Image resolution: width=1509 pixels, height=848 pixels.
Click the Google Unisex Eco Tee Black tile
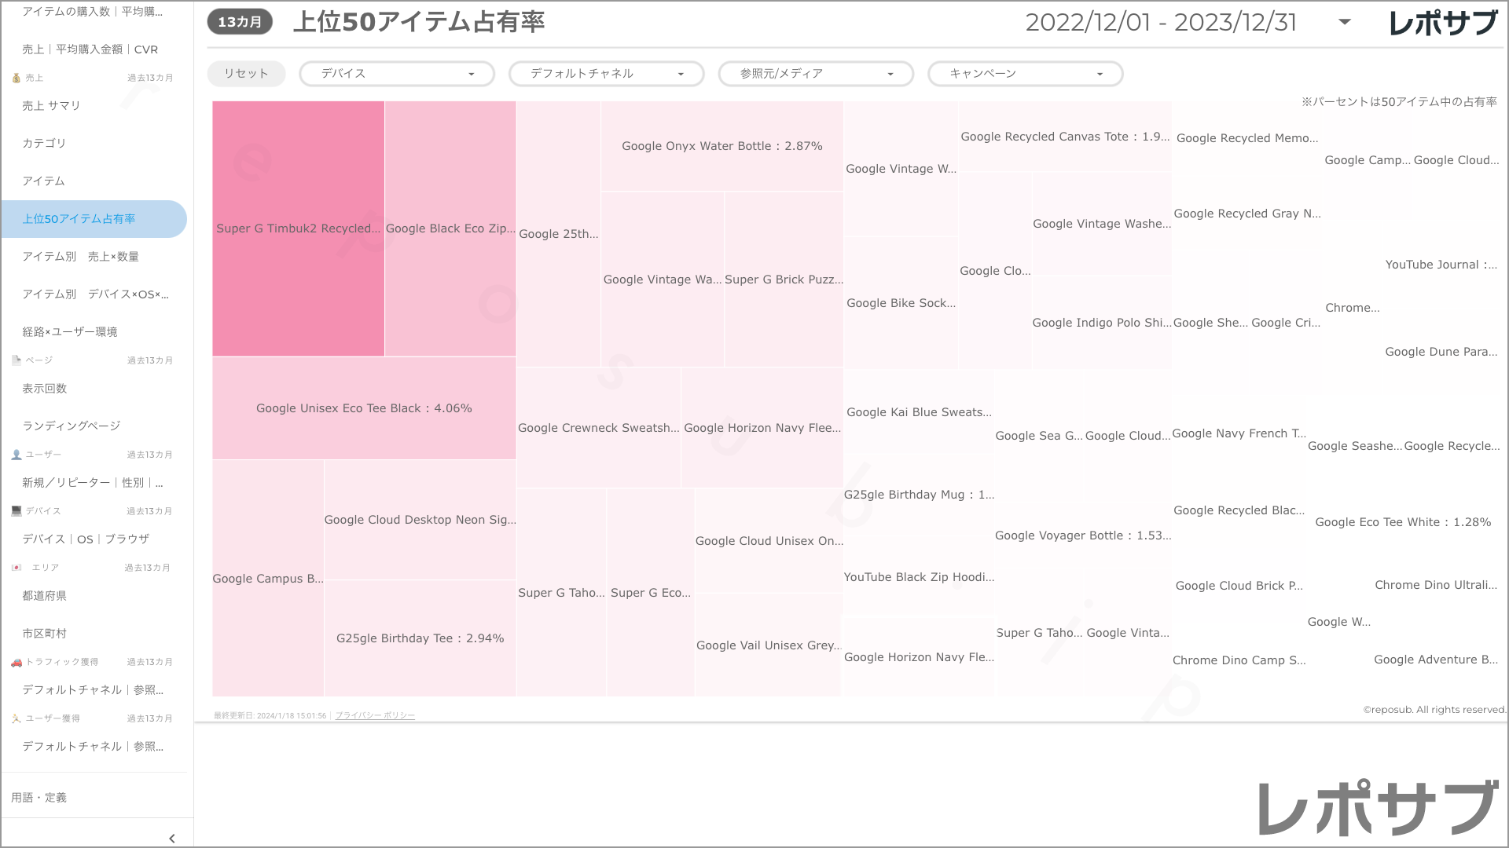tap(364, 408)
